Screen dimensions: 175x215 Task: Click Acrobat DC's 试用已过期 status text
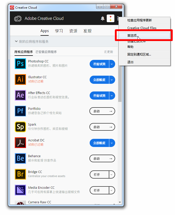click(36, 145)
